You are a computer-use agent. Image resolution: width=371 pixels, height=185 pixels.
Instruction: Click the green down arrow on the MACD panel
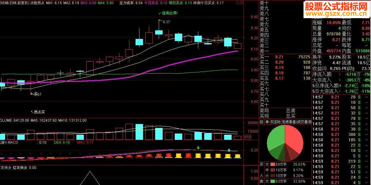[198, 148]
